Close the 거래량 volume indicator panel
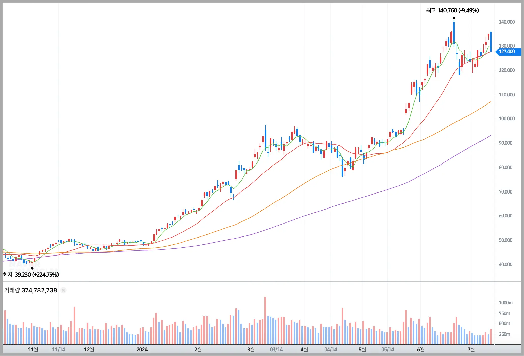The height and width of the screenshot is (356, 524). [x=63, y=290]
